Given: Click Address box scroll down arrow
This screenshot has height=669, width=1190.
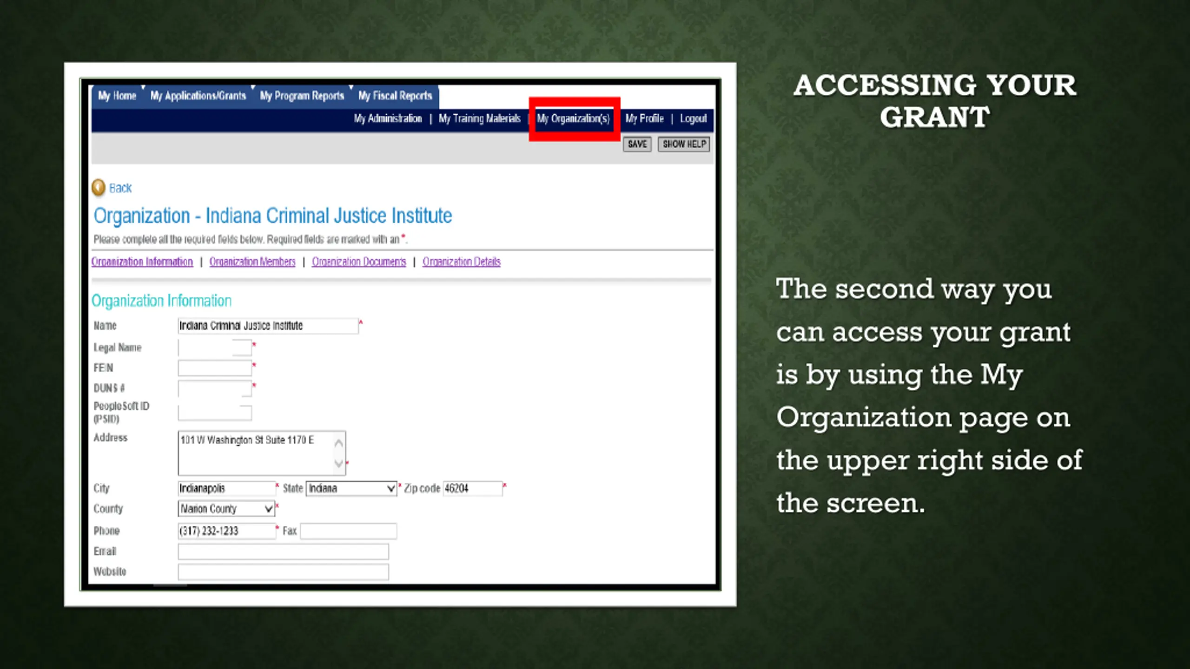Looking at the screenshot, I should (339, 463).
